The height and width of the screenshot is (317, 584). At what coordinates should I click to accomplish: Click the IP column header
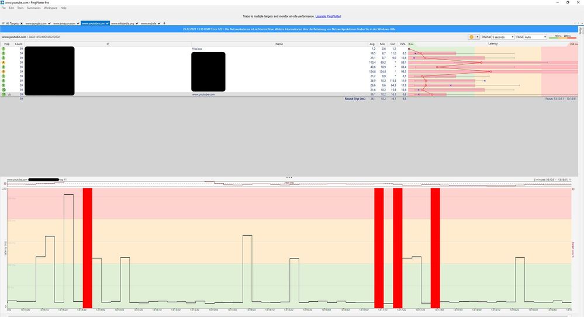108,44
